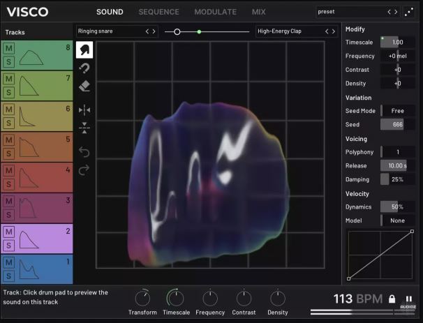Go to next sound after High-Energy Clap

click(334, 31)
